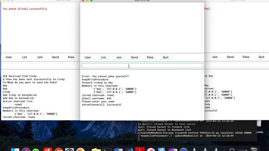Focus the middle window message input field
The width and height of the screenshot is (269, 151).
click(x=142, y=66)
